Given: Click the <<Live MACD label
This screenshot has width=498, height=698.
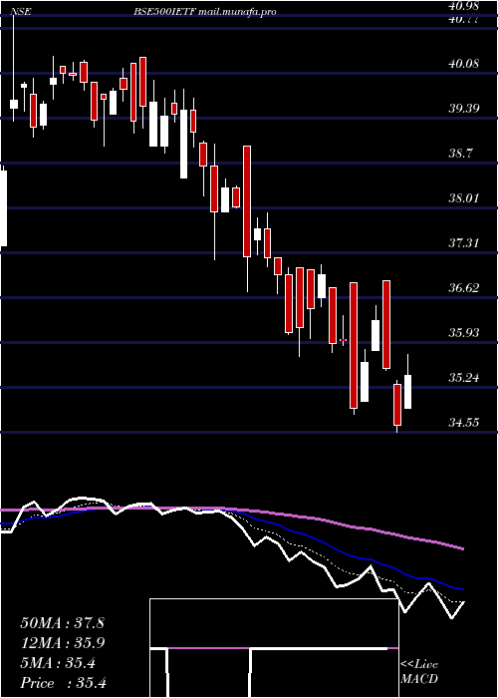Looking at the screenshot, I should [x=419, y=672].
